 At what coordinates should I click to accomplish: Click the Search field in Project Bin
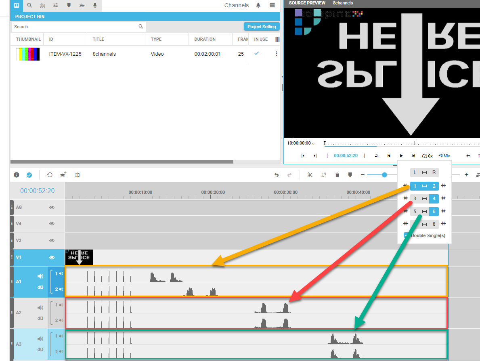click(x=75, y=27)
